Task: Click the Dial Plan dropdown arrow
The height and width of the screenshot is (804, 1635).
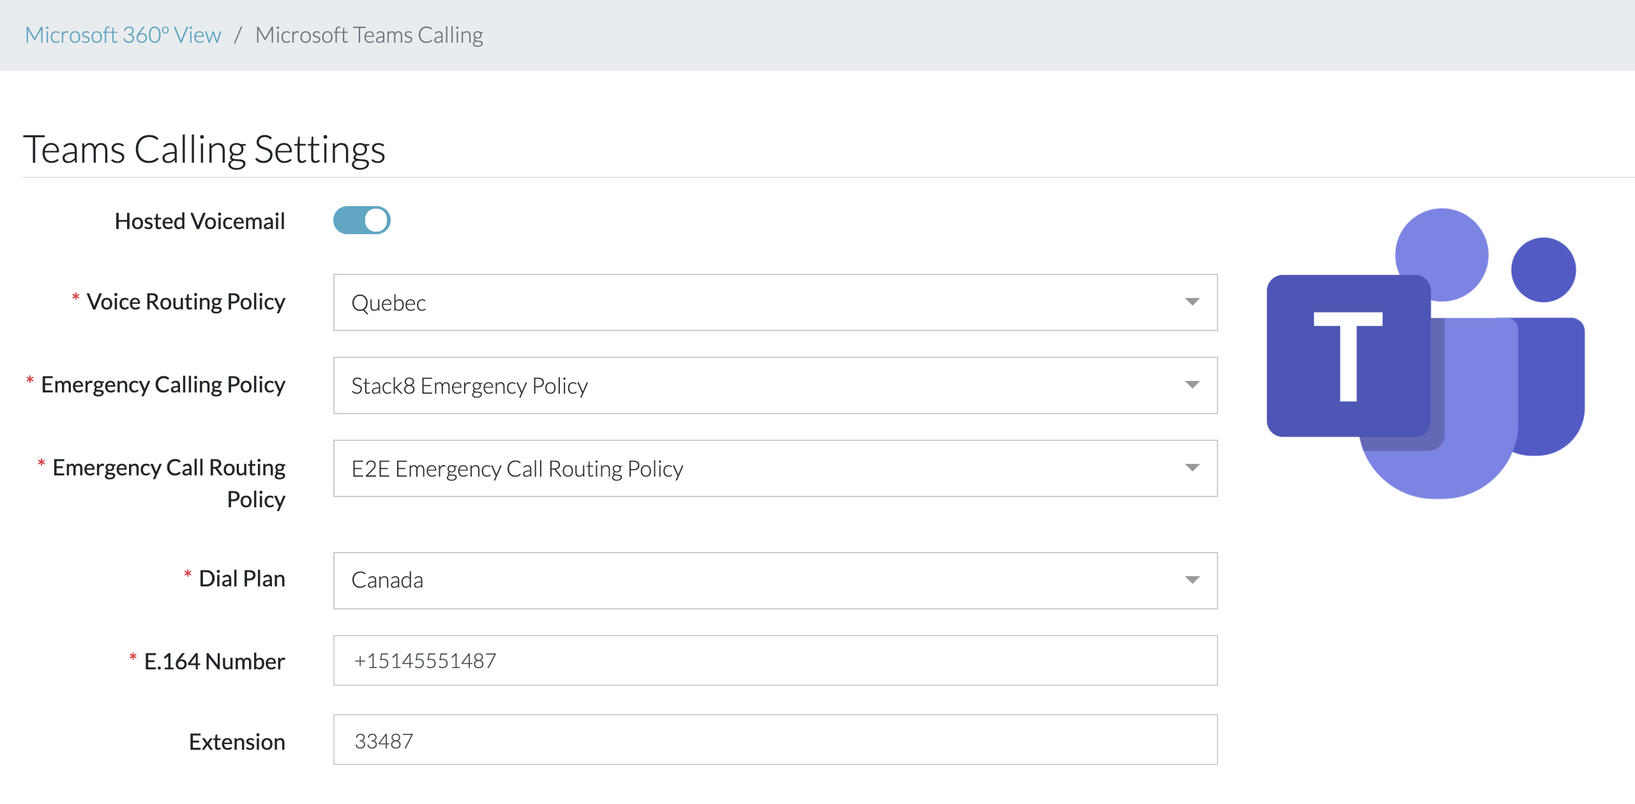Action: coord(1191,580)
